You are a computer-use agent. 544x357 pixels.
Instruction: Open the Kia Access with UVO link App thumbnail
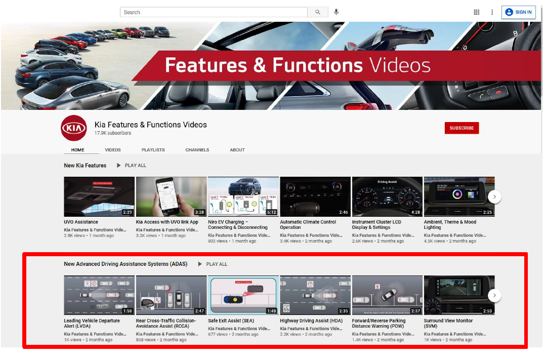coord(172,197)
